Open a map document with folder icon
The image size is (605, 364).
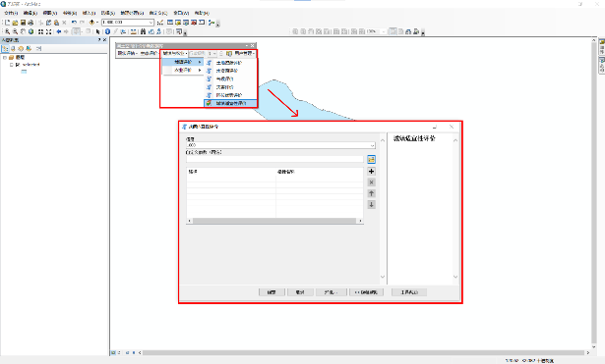tap(15, 23)
